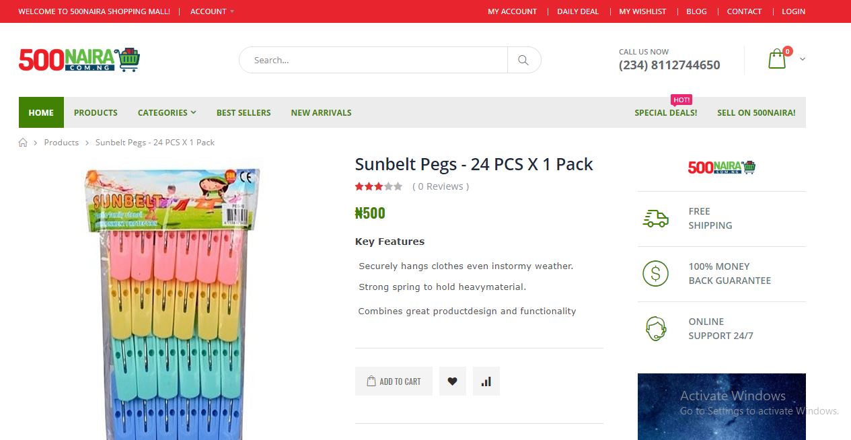Click the 500Naira logo in the header
This screenshot has width=851, height=440.
pos(79,60)
